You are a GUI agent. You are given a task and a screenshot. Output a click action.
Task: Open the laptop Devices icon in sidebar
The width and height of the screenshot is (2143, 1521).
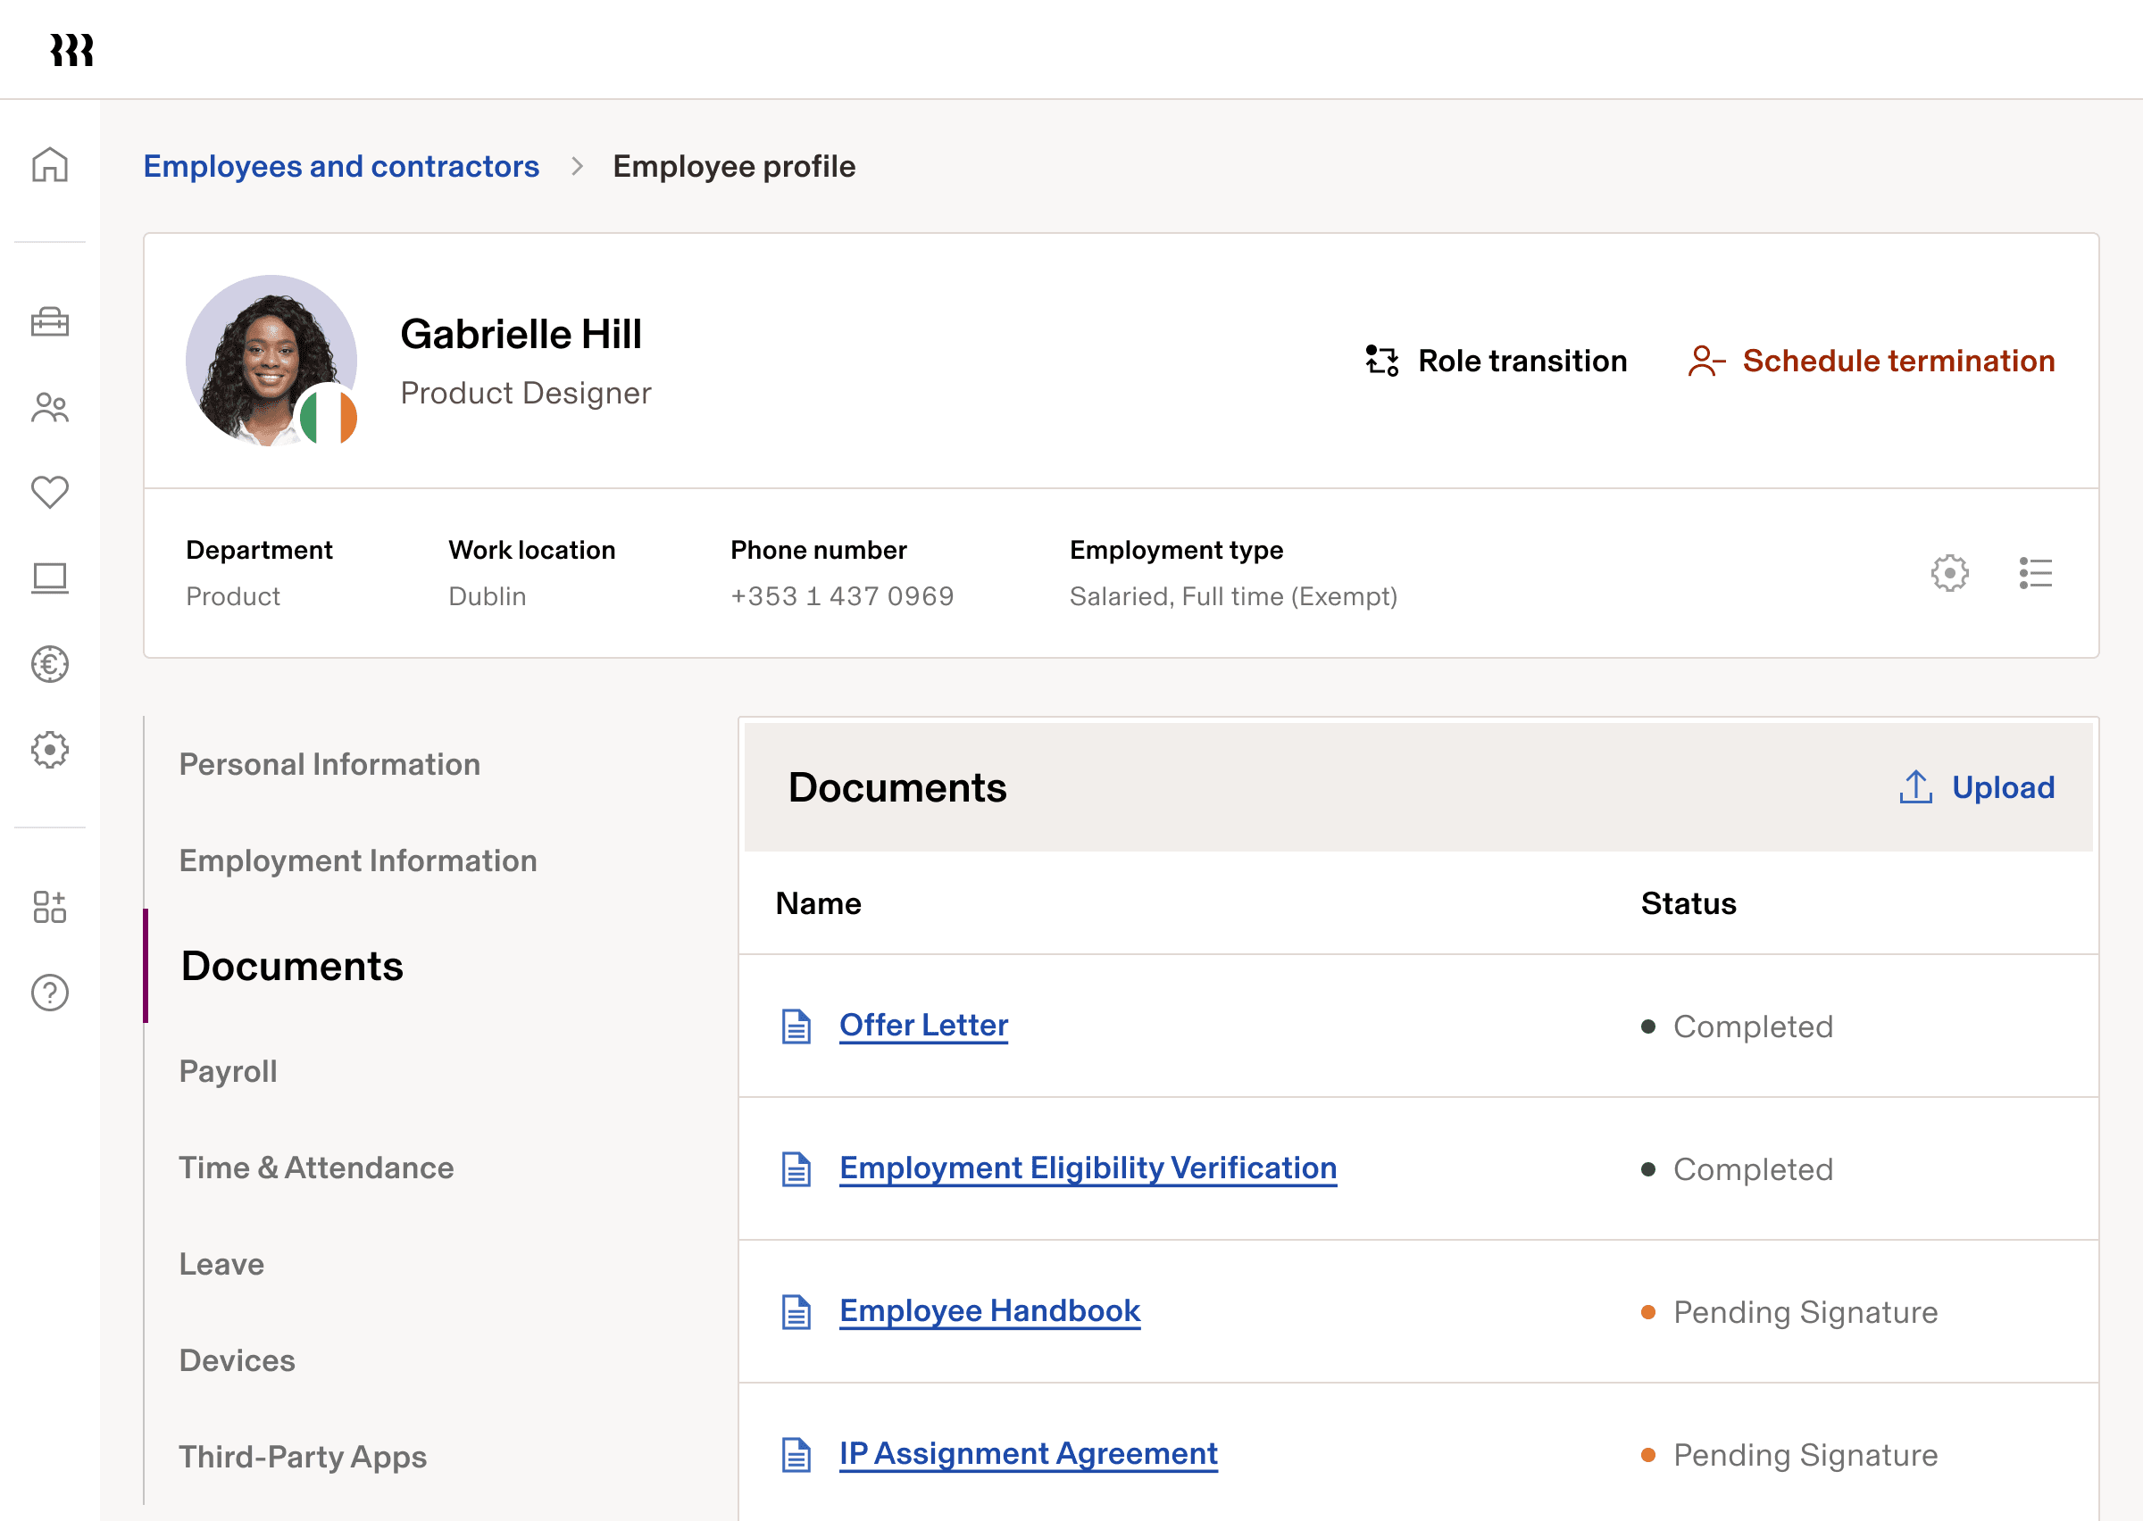(x=50, y=578)
